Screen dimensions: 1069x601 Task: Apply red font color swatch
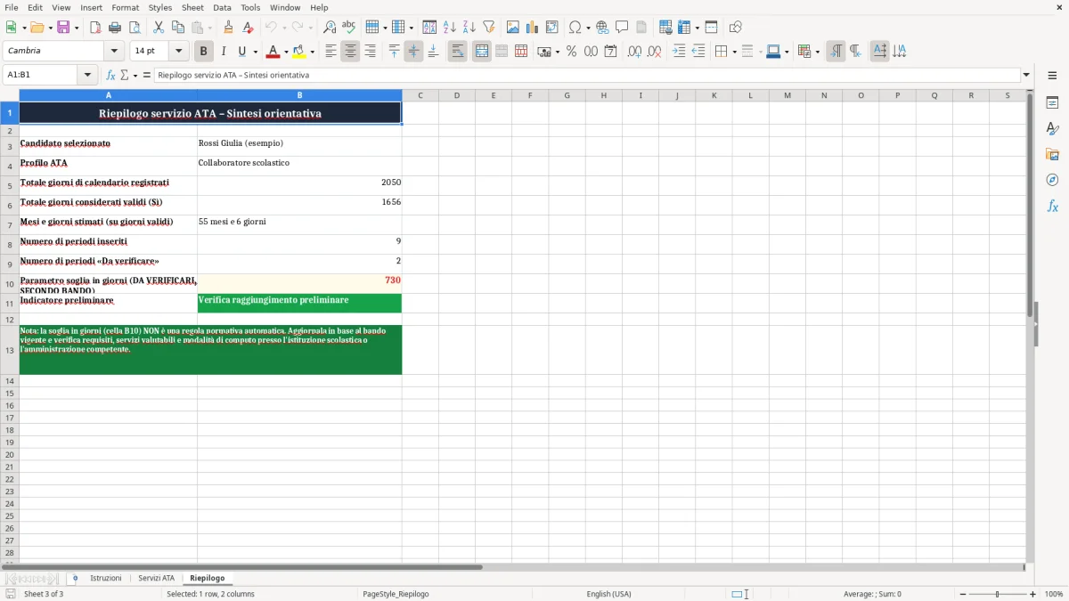coord(273,52)
